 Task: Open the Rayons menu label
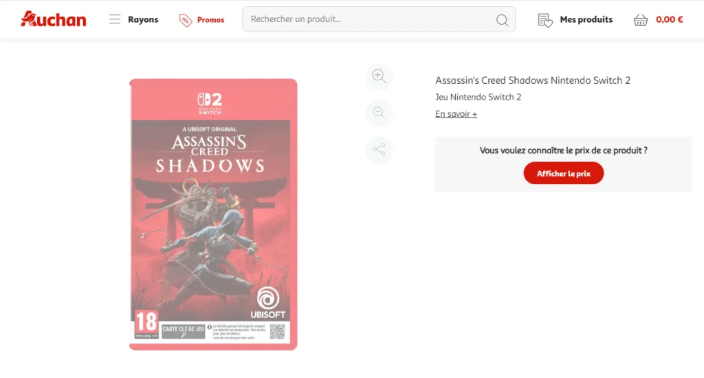(x=143, y=19)
